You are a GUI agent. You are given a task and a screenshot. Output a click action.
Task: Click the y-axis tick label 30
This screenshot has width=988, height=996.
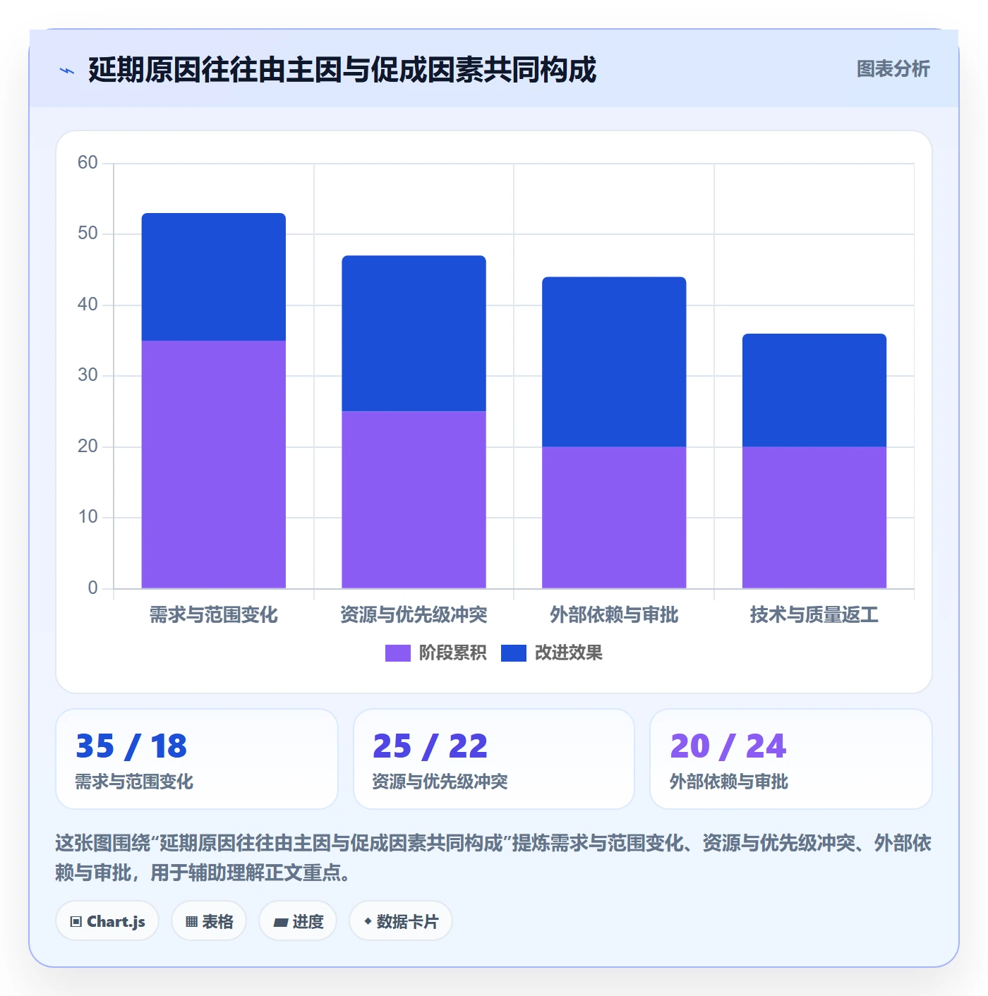pos(88,375)
